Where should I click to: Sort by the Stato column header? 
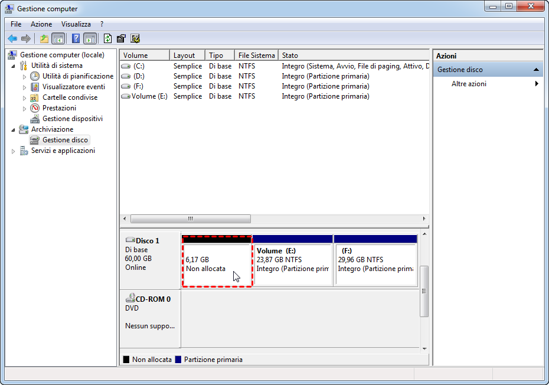[354, 56]
